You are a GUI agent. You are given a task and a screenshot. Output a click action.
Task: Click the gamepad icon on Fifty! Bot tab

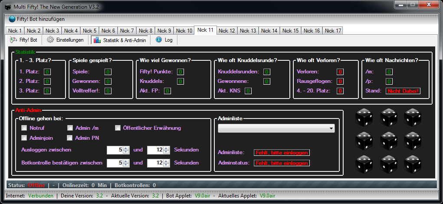[13, 40]
